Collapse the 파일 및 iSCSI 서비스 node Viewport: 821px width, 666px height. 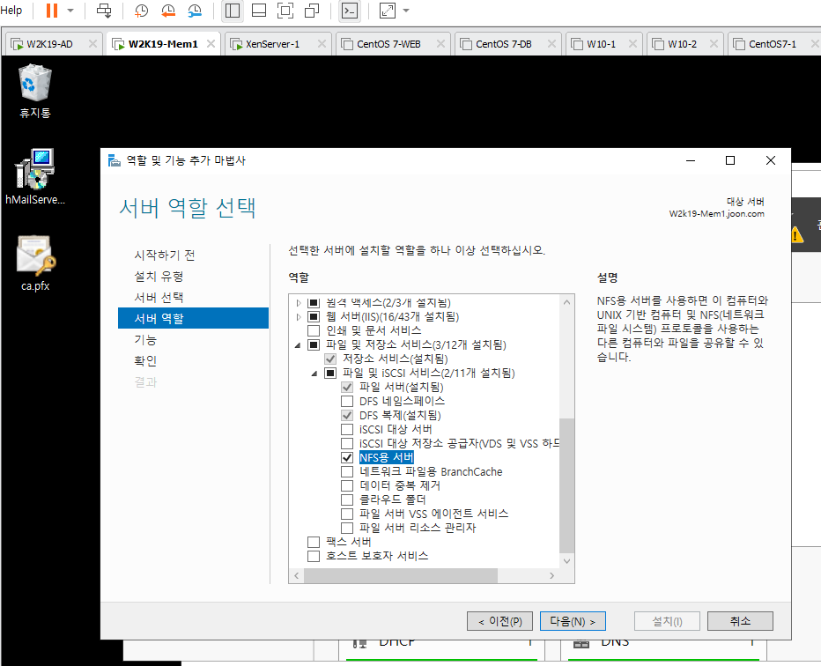tap(314, 374)
